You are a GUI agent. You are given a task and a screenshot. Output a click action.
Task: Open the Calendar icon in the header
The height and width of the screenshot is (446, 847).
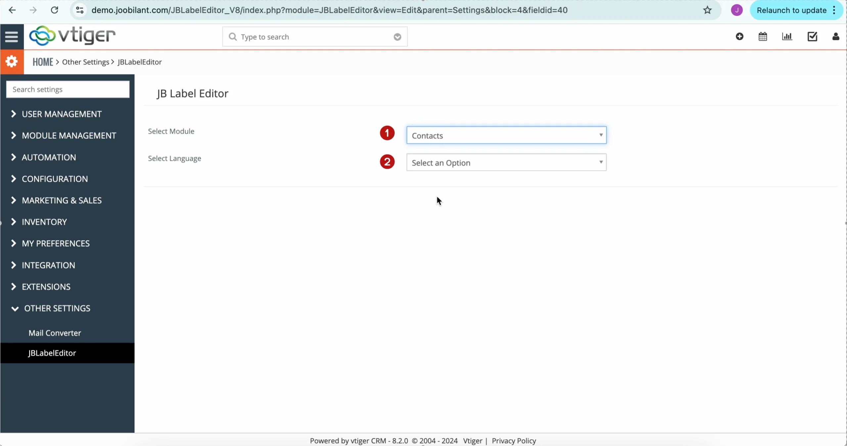[763, 36]
